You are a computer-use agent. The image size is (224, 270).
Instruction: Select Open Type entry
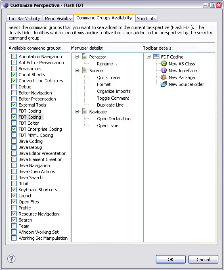point(108,126)
